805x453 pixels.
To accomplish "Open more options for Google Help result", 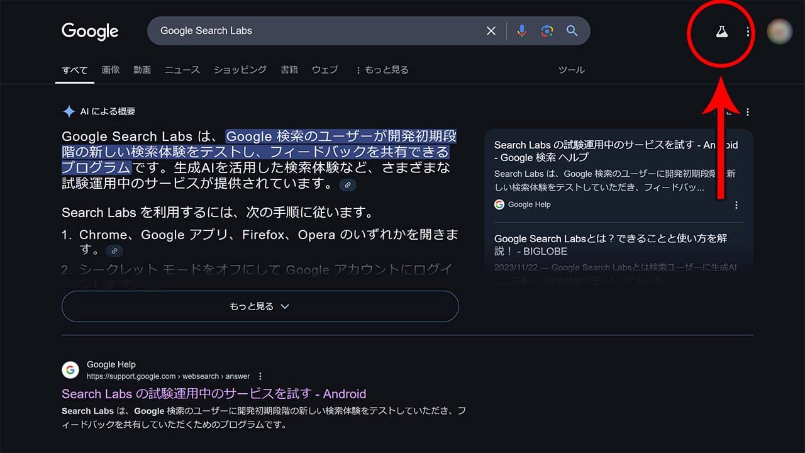I will pyautogui.click(x=260, y=376).
